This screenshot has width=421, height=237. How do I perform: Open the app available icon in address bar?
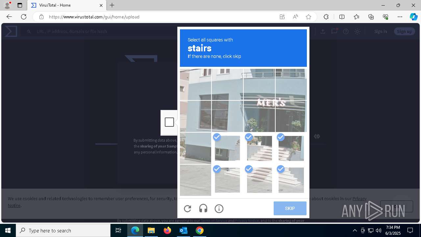pyautogui.click(x=282, y=17)
